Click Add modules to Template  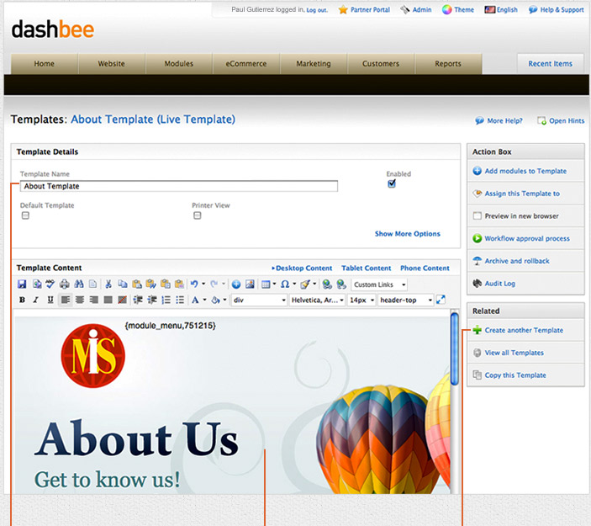pos(525,171)
